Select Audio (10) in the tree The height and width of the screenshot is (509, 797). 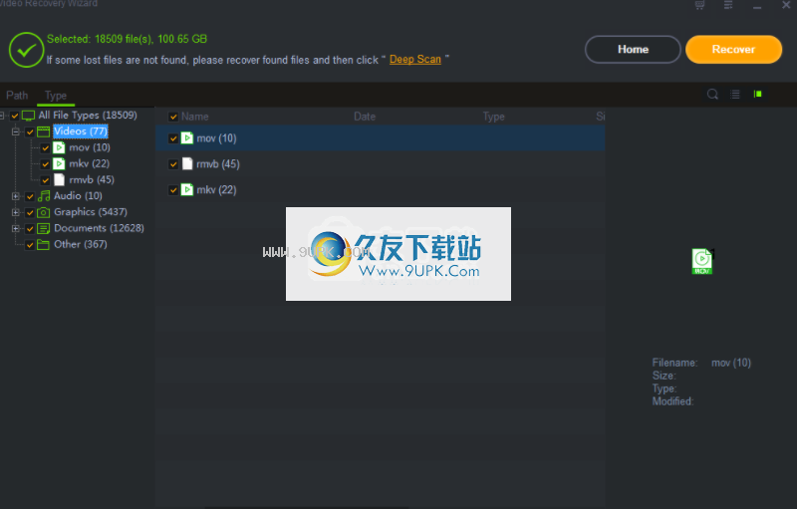[78, 195]
